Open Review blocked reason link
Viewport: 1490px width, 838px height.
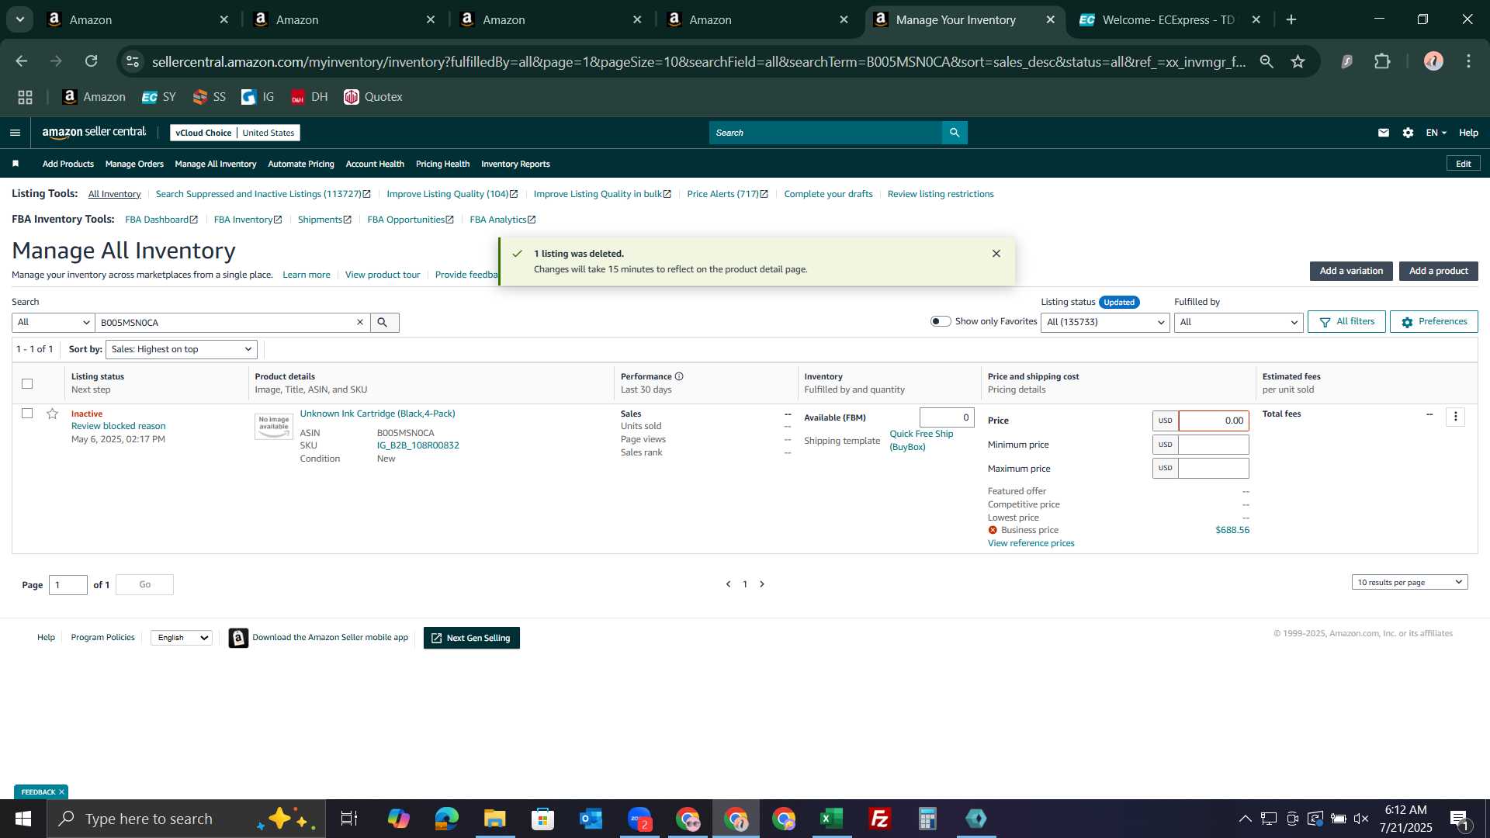(x=118, y=426)
